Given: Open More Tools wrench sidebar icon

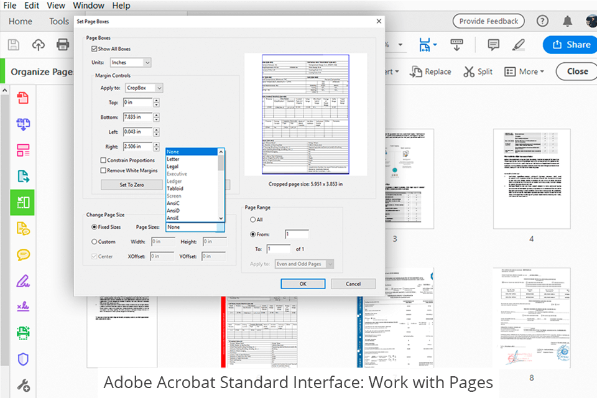Looking at the screenshot, I should (23, 385).
